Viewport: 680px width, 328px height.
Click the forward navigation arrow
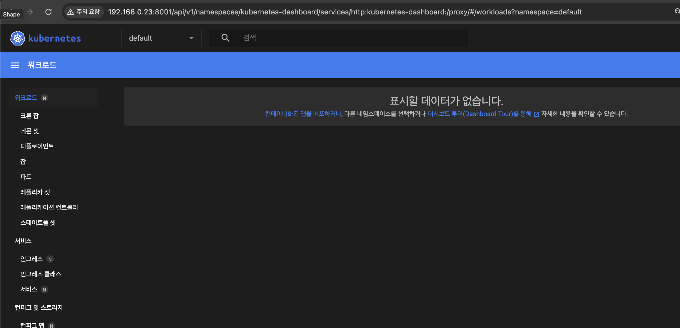tap(30, 12)
